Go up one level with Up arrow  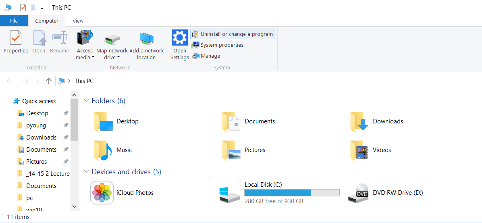tap(48, 81)
